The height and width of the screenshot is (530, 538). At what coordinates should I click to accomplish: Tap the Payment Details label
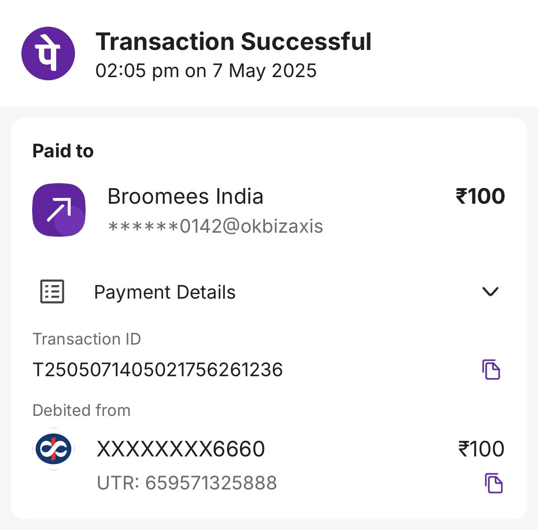pos(165,292)
